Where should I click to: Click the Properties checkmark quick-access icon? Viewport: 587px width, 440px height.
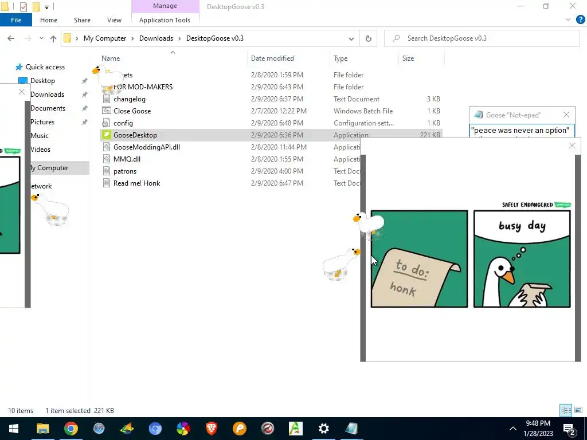23,7
